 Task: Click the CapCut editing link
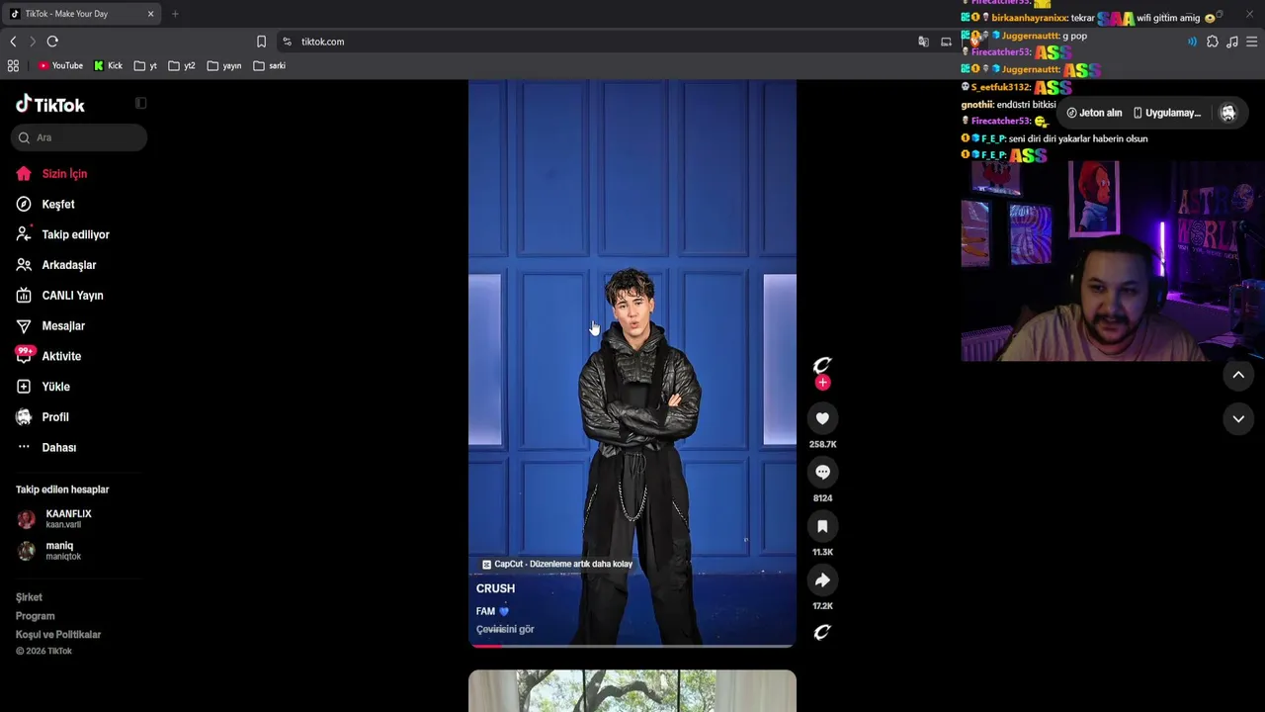(x=557, y=565)
